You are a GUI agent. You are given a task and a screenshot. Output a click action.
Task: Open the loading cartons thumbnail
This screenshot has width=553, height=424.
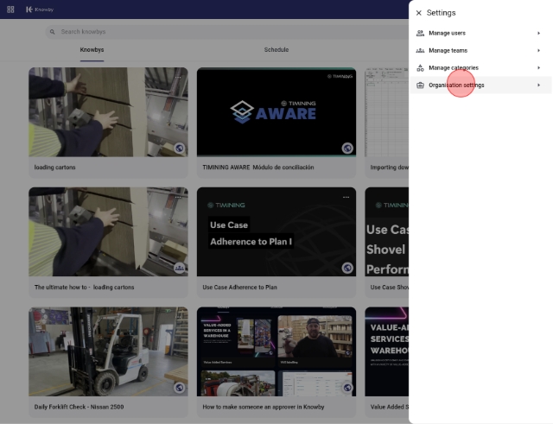(108, 112)
